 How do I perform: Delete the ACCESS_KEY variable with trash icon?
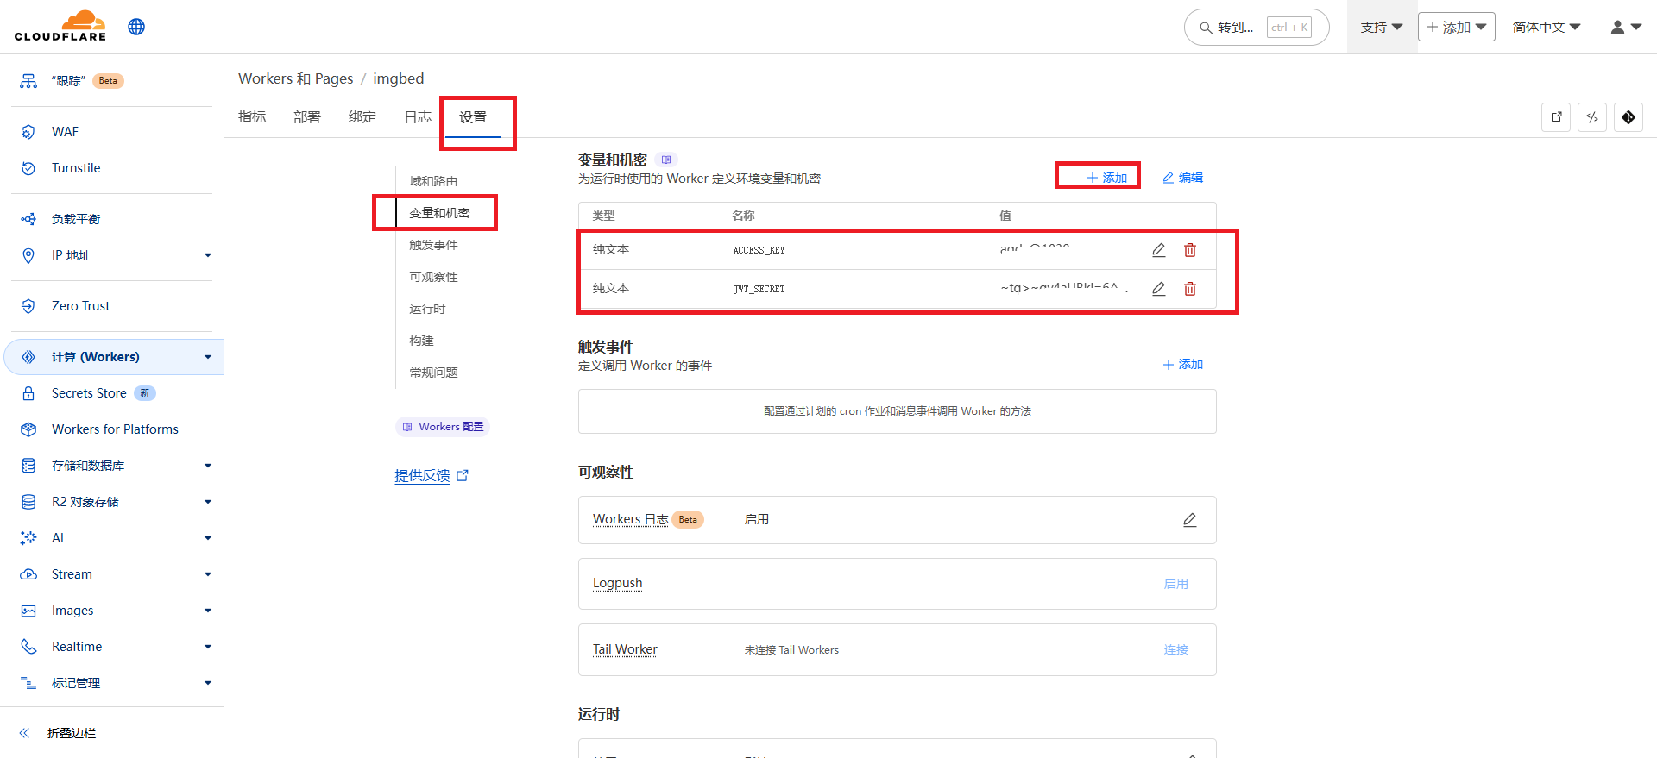(1189, 250)
